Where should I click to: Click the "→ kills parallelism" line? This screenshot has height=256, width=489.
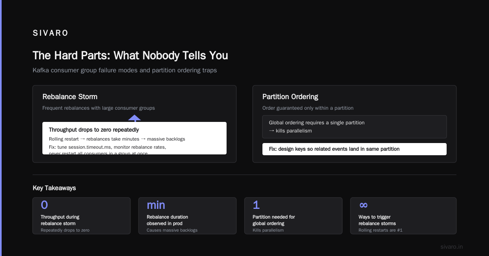click(290, 131)
